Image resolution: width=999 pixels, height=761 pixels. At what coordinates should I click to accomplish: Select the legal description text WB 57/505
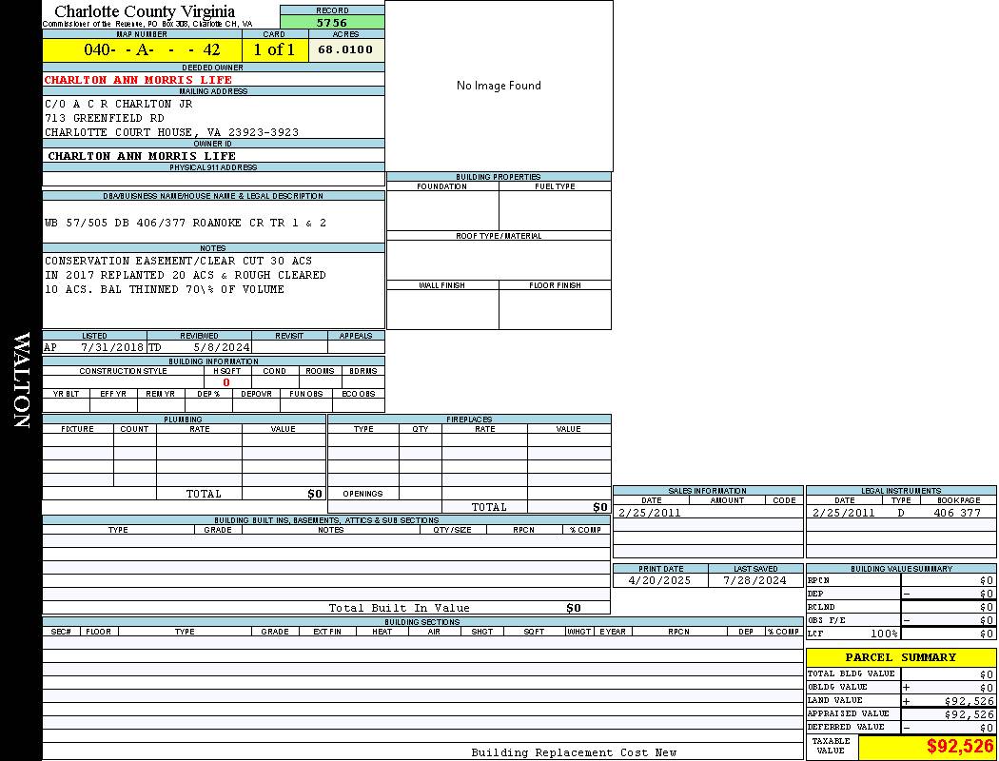point(186,223)
